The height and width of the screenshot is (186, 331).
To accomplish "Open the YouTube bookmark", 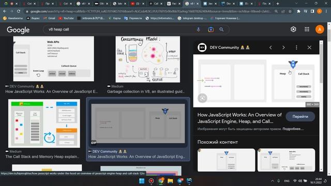I will click(x=66, y=19).
